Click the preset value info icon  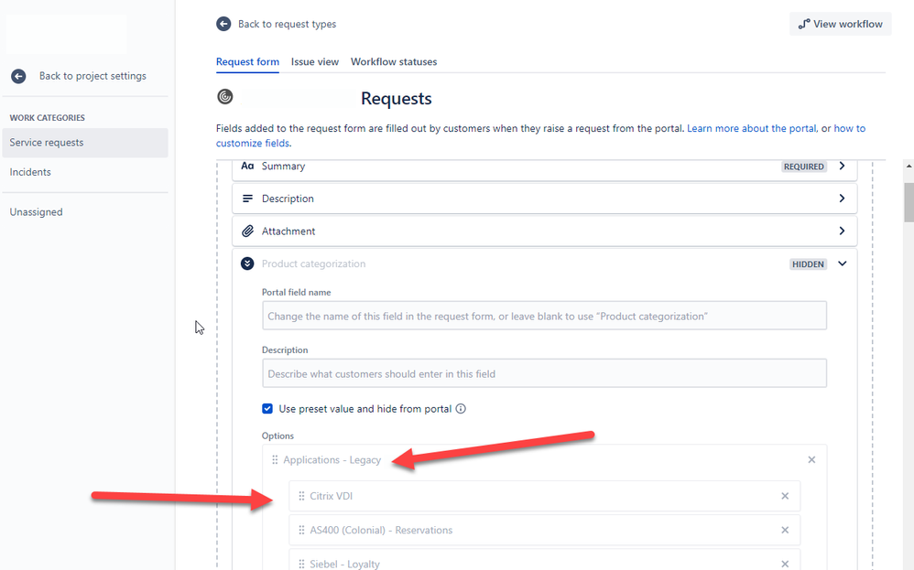pyautogui.click(x=461, y=409)
